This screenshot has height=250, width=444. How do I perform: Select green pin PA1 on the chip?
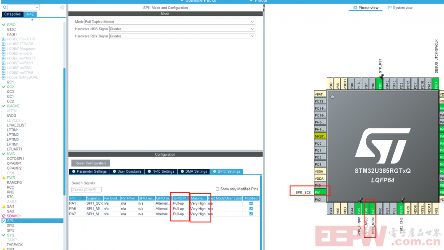click(320, 192)
